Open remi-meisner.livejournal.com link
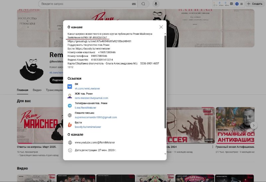The width and height of the screenshot is (266, 182). (x=91, y=98)
